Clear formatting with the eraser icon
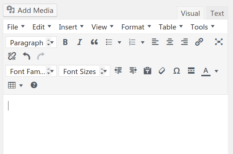This screenshot has width=233, height=154. point(162,71)
